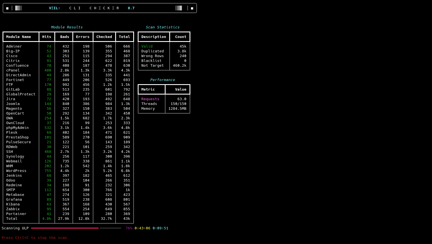Select the Adminer module row
432x244 pixels.
[x=68, y=46]
